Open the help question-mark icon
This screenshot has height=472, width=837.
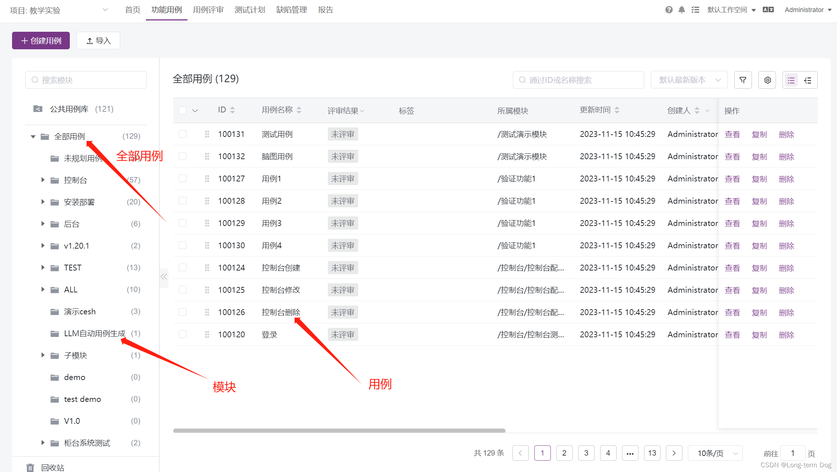click(x=669, y=10)
